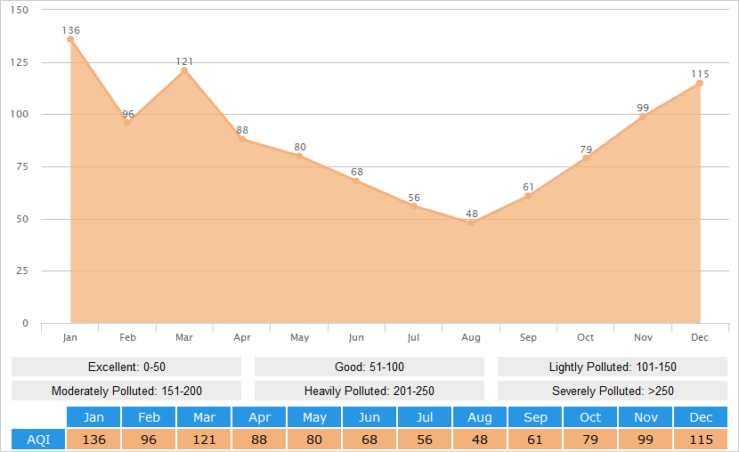Click the 'Feb' x-axis label under the chart
Image resolution: width=739 pixels, height=452 pixels.
click(x=127, y=337)
